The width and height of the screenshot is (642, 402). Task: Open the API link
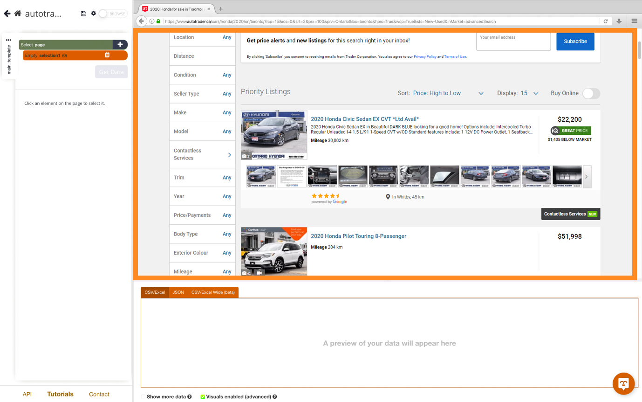click(27, 394)
